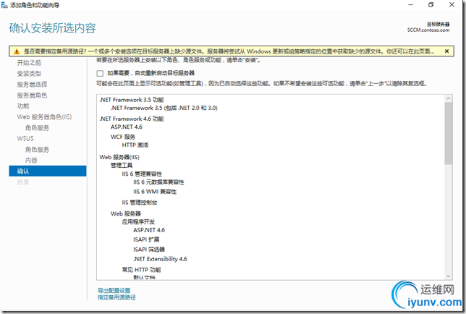Select the '管理工具' entry
Screen dimensions: 466x314
[x=122, y=165]
